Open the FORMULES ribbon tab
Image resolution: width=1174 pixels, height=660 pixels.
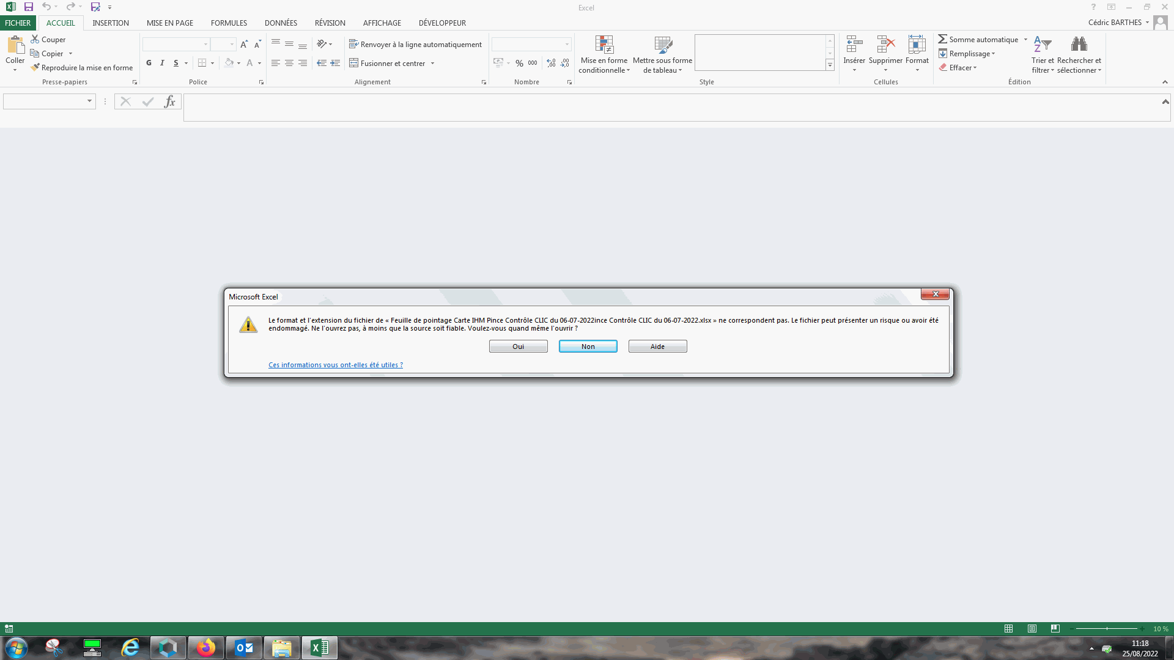[229, 23]
